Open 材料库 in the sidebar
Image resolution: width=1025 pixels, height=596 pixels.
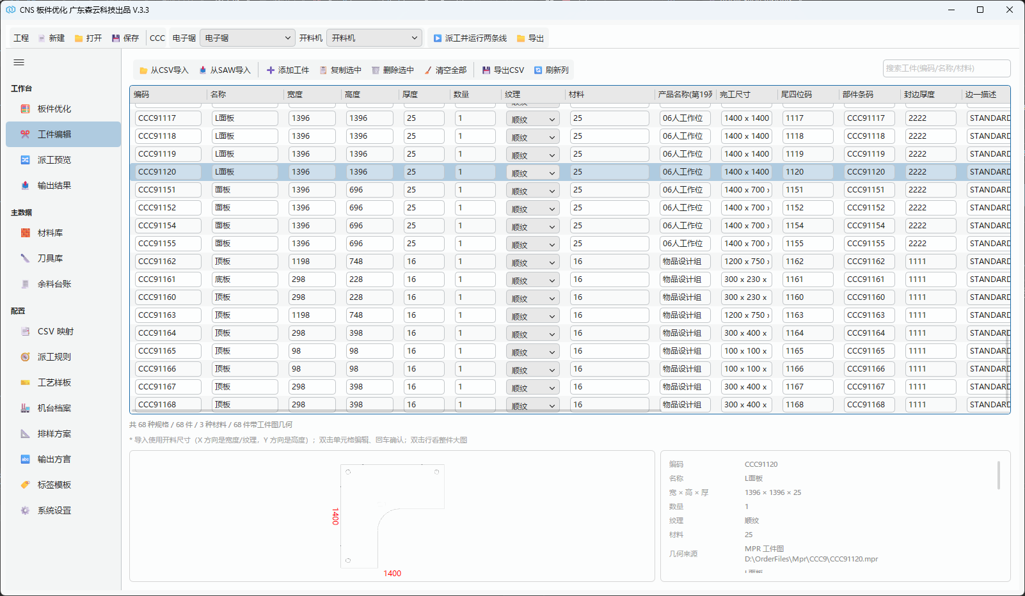[x=63, y=233]
